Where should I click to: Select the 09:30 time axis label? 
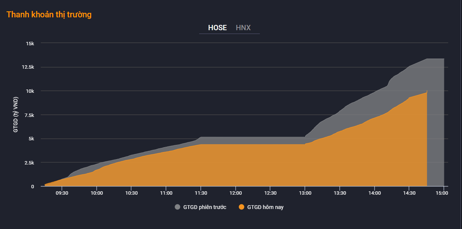pyautogui.click(x=62, y=193)
